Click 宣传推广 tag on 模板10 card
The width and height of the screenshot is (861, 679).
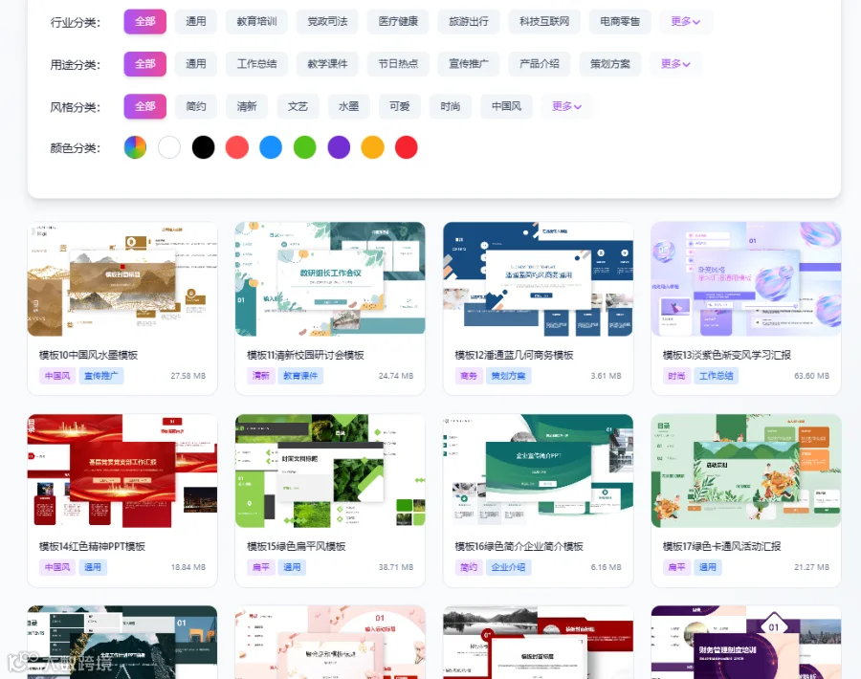pos(101,376)
